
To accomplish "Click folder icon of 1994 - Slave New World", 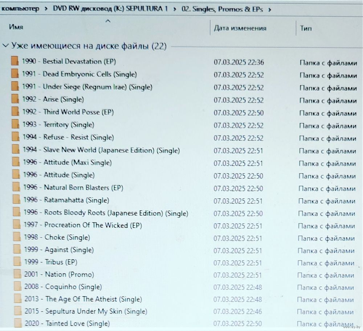I will [x=16, y=149].
